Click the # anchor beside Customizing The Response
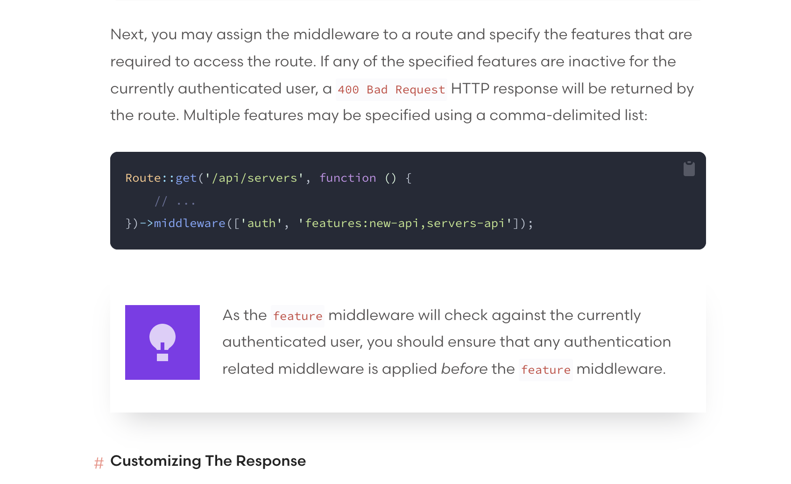 (99, 463)
